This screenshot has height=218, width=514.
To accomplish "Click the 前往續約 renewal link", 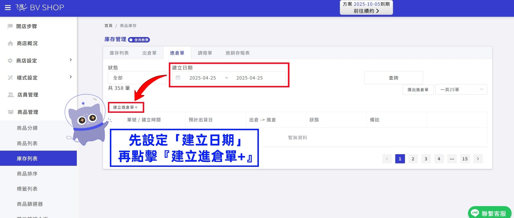I will [x=366, y=11].
